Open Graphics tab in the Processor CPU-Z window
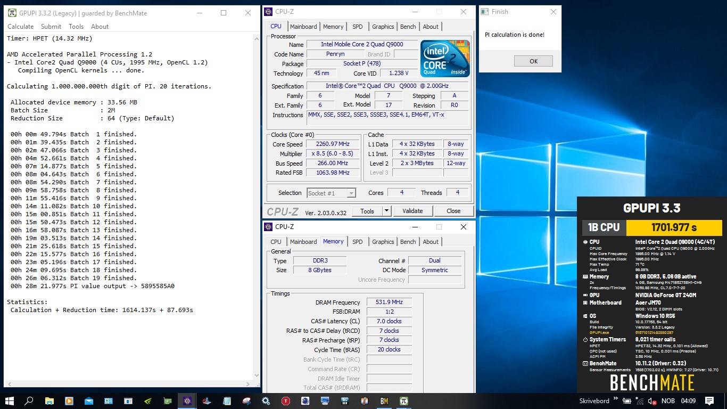Screen dimensions: 727x409 [x=383, y=27]
